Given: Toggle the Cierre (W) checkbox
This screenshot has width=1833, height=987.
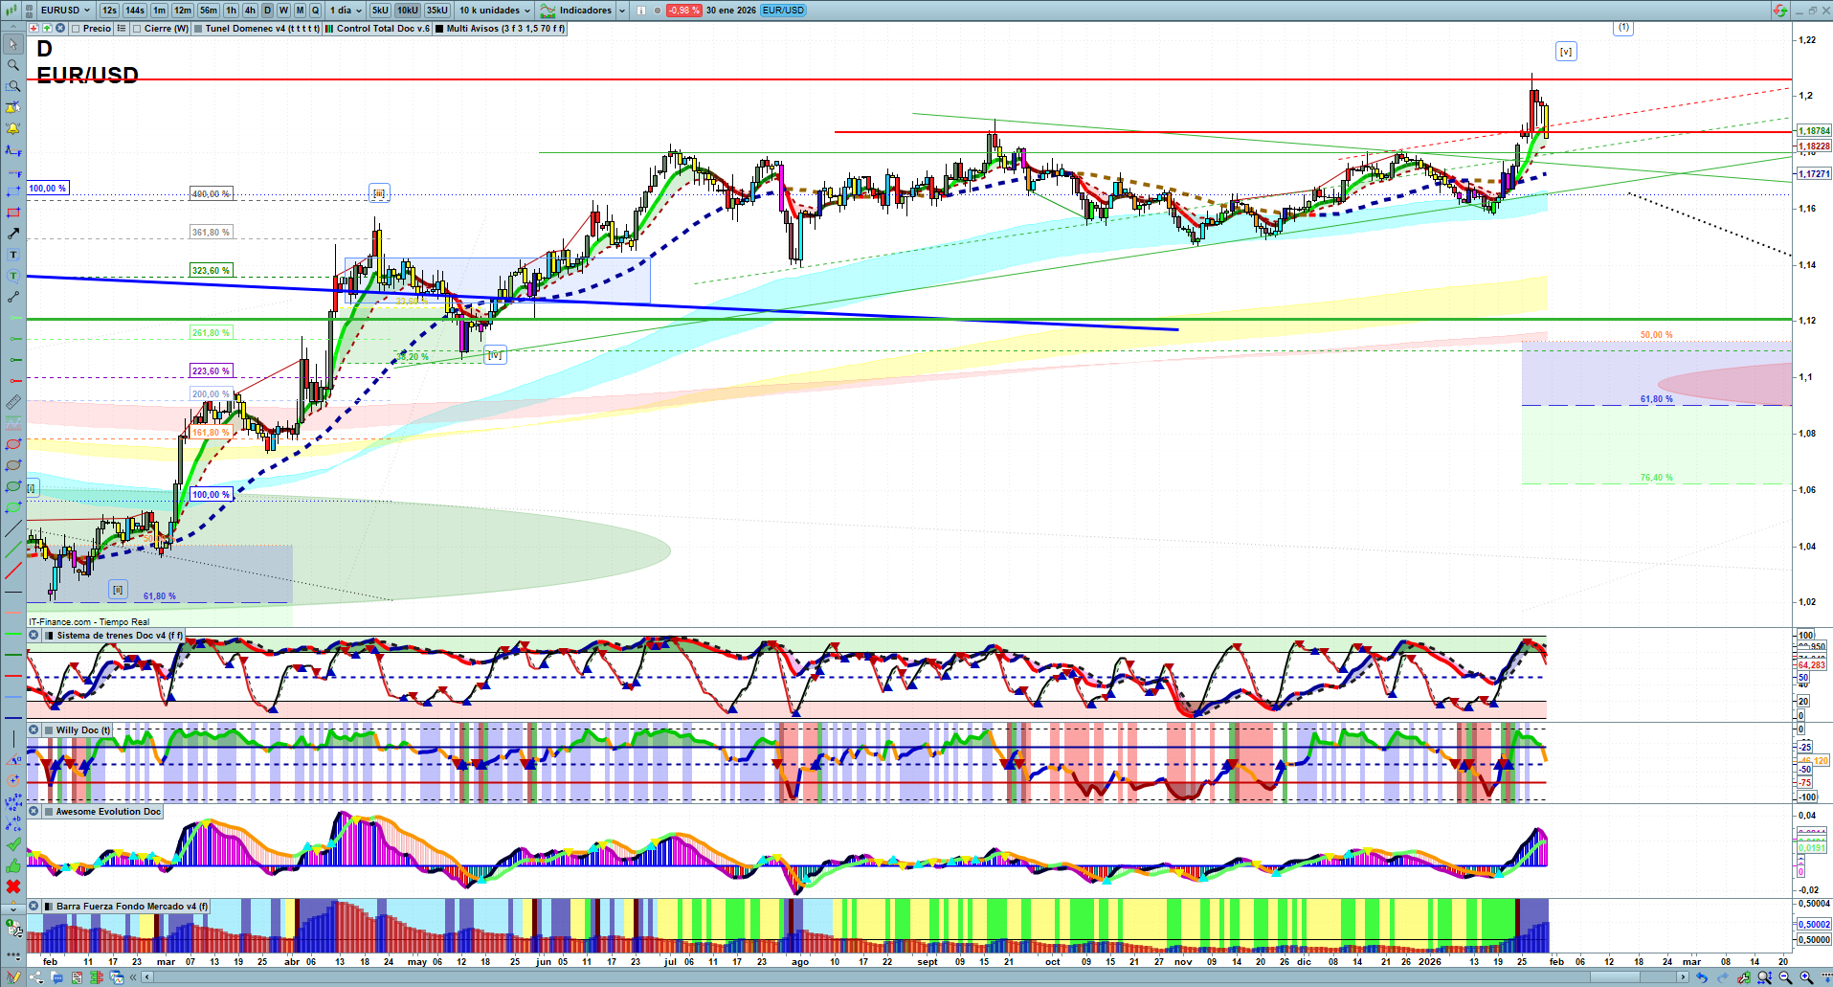Looking at the screenshot, I should [x=137, y=29].
